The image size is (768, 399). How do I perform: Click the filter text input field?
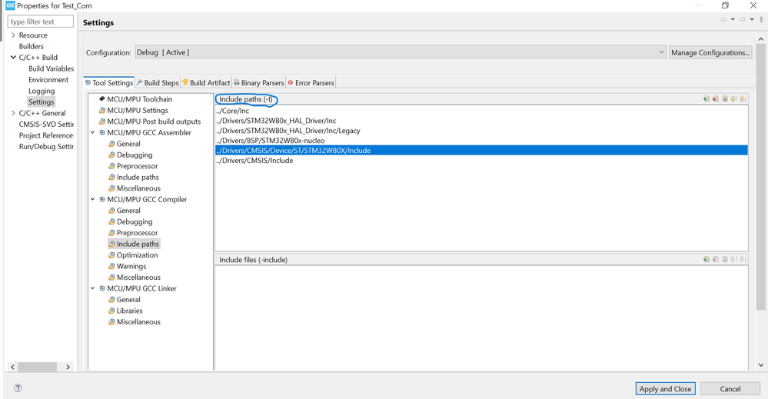click(42, 22)
